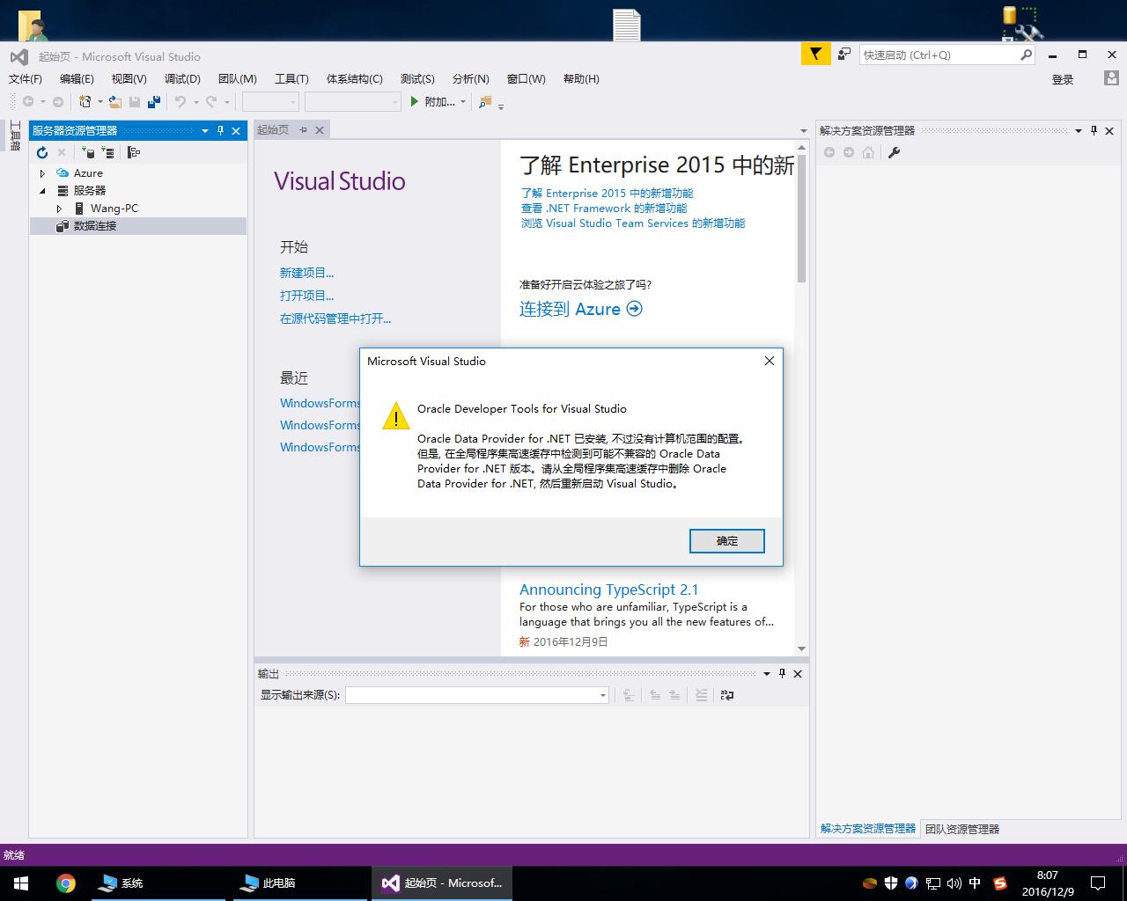The image size is (1127, 901).
Task: Click the Back arrow in Solution Explorer toolbar
Action: (829, 152)
